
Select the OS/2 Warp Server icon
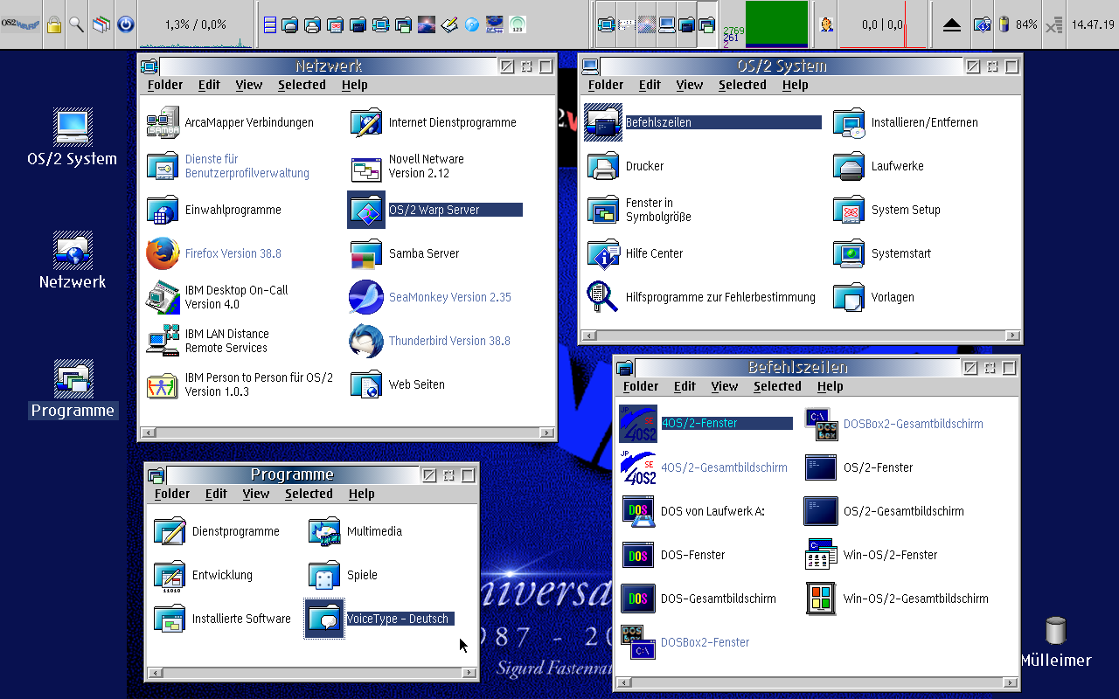coord(366,210)
